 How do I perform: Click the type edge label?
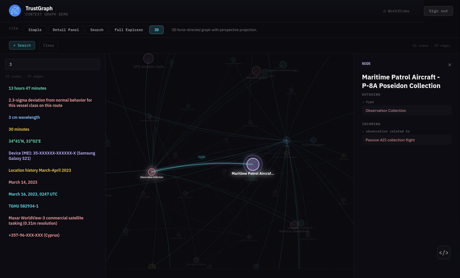[x=202, y=157]
